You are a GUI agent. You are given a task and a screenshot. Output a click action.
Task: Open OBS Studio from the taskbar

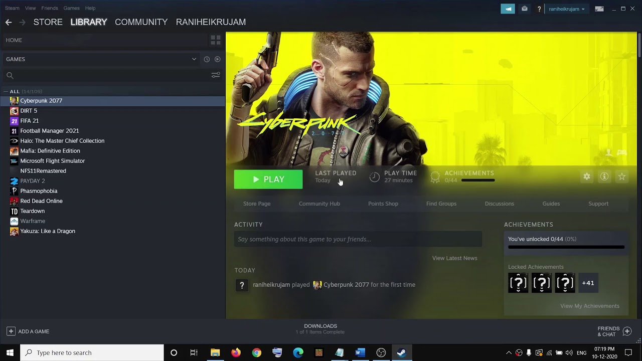click(381, 352)
